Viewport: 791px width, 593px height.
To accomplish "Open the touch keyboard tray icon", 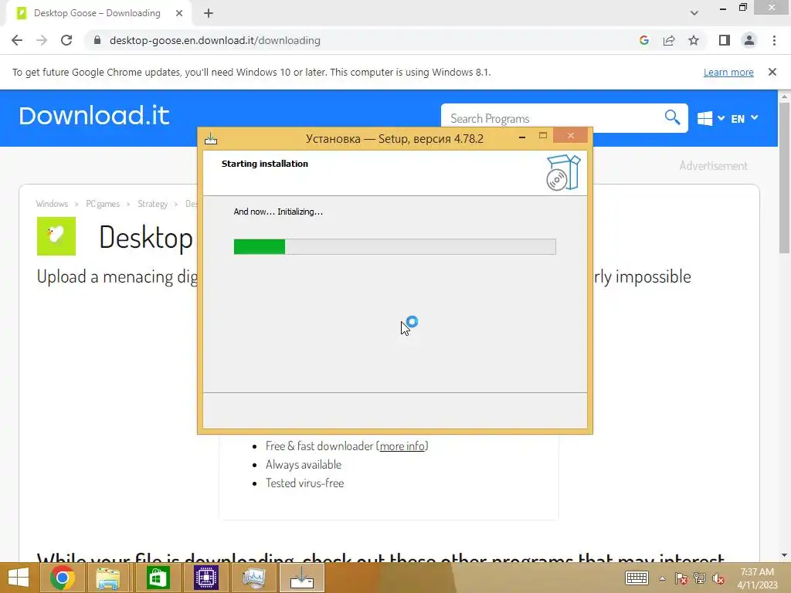I will (x=637, y=578).
